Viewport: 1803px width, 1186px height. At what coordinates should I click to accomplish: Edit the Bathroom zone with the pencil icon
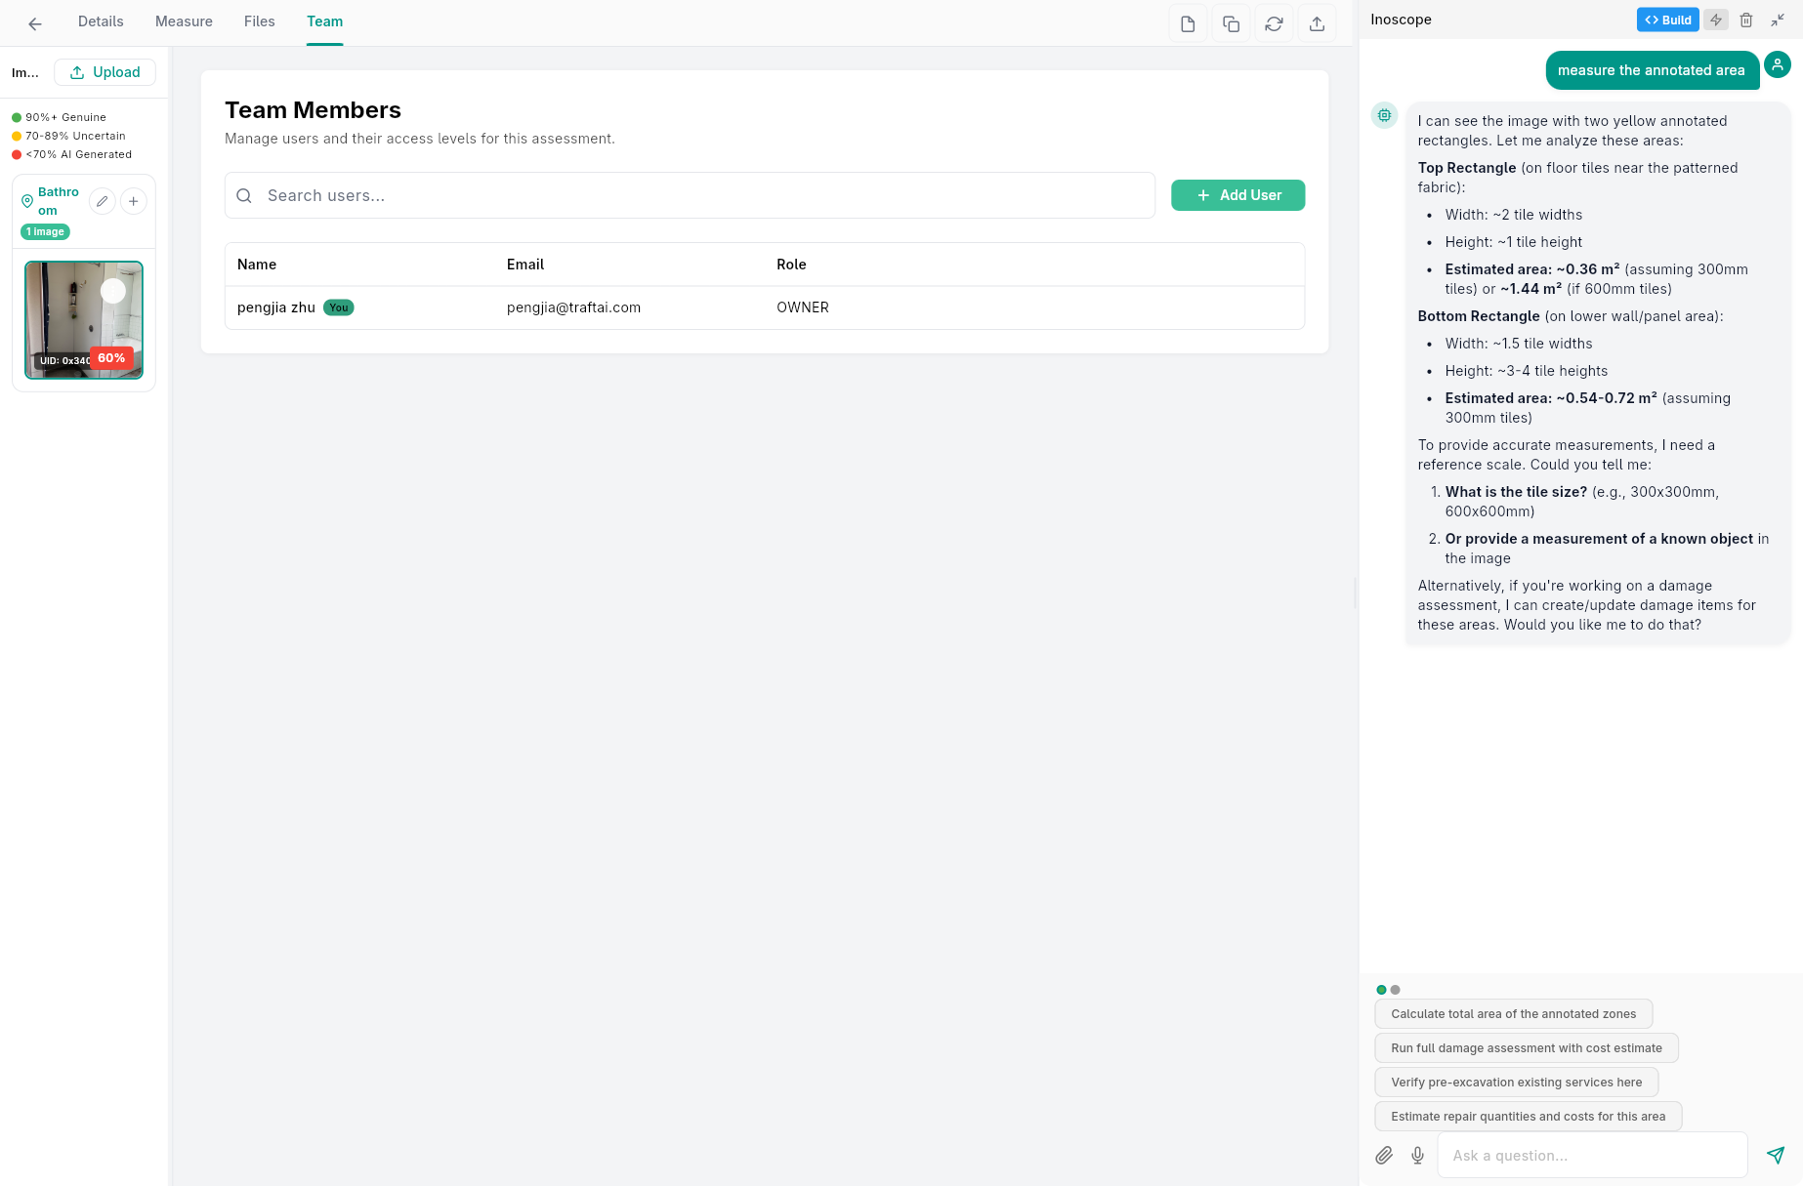pos(102,201)
